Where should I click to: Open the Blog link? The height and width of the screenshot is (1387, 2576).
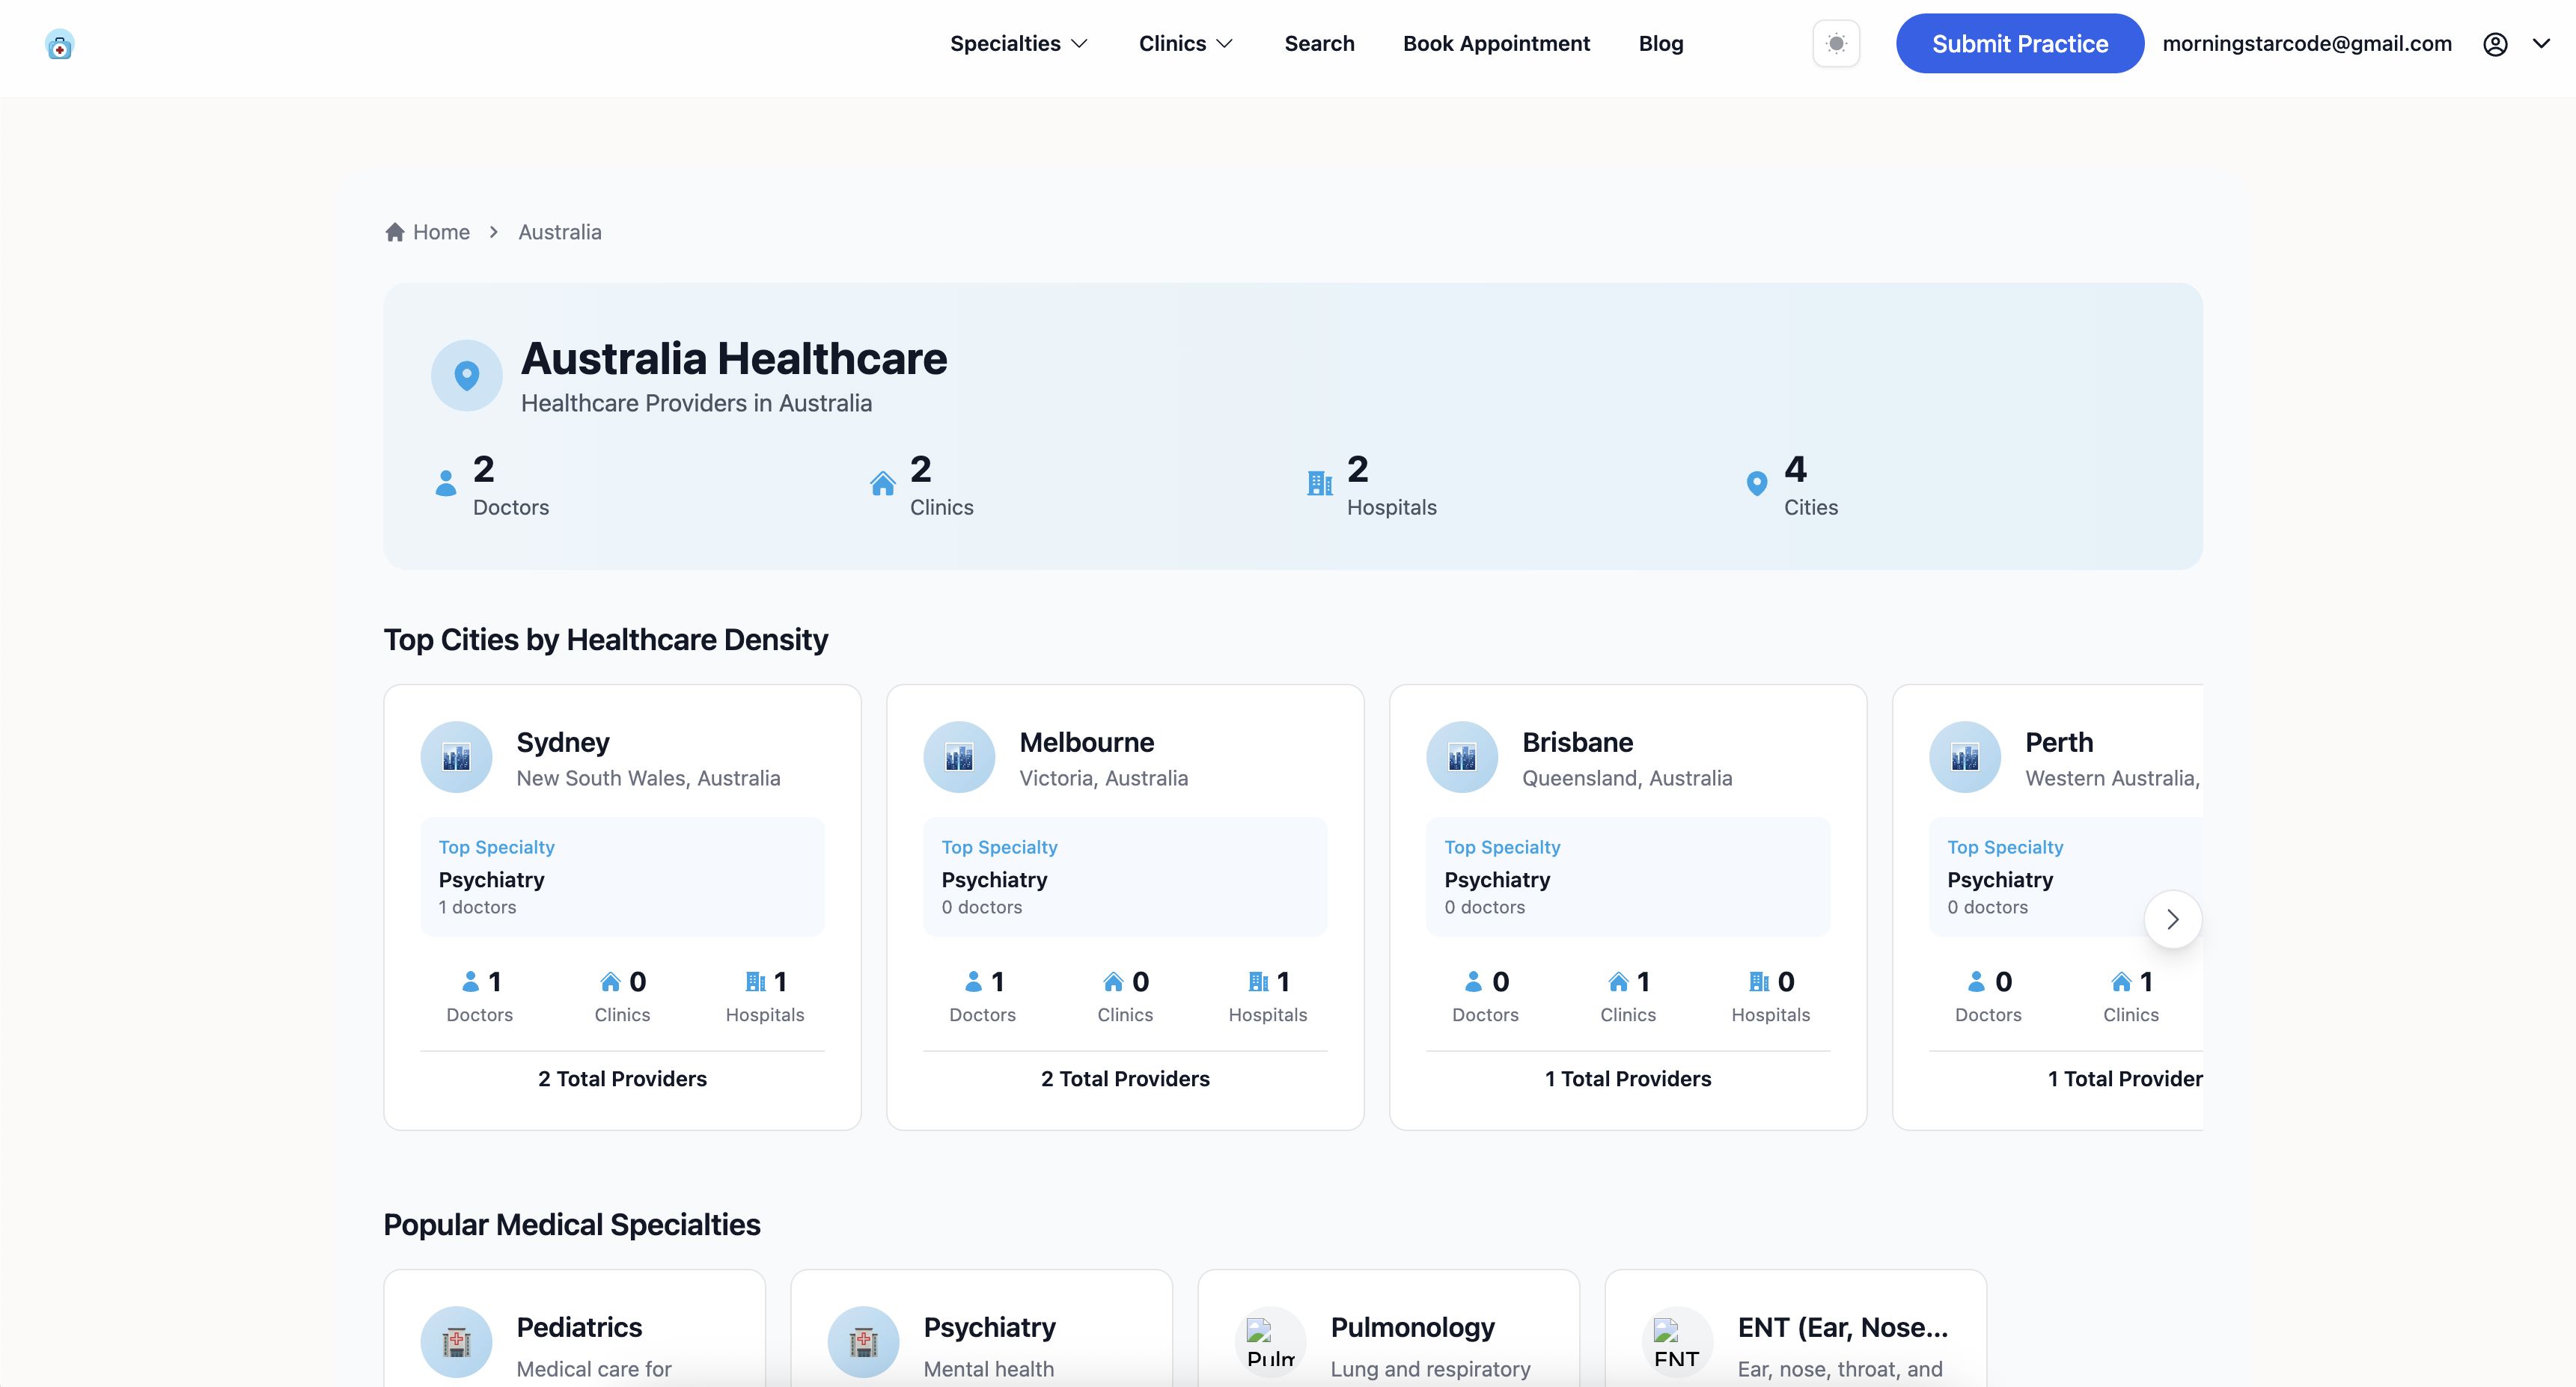1660,44
